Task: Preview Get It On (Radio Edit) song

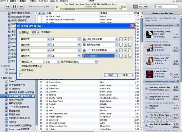Action: (146, 89)
